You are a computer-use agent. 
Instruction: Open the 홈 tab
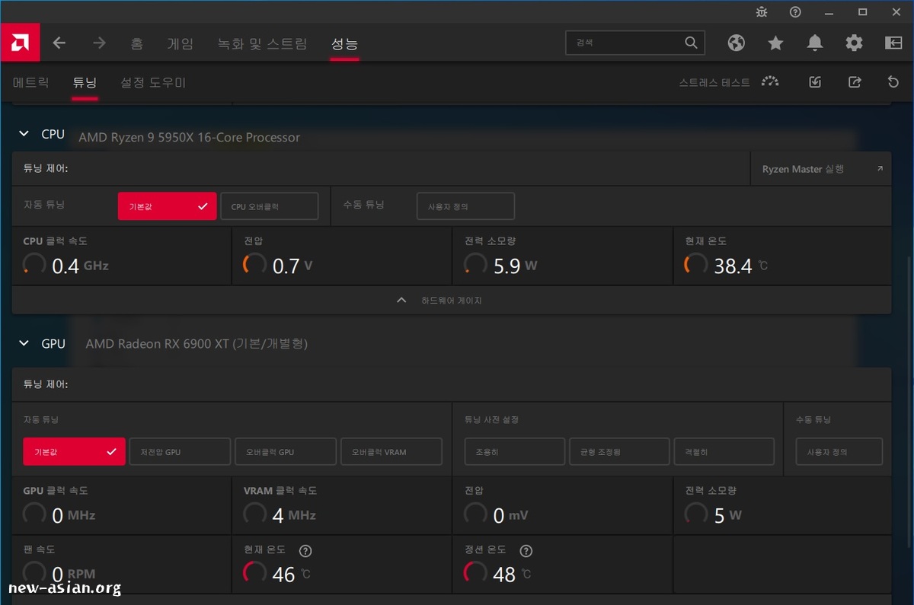(x=136, y=43)
